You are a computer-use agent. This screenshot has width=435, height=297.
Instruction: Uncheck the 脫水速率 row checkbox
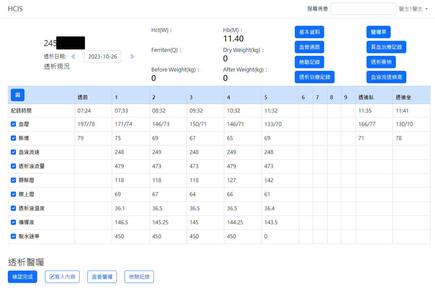tap(13, 236)
